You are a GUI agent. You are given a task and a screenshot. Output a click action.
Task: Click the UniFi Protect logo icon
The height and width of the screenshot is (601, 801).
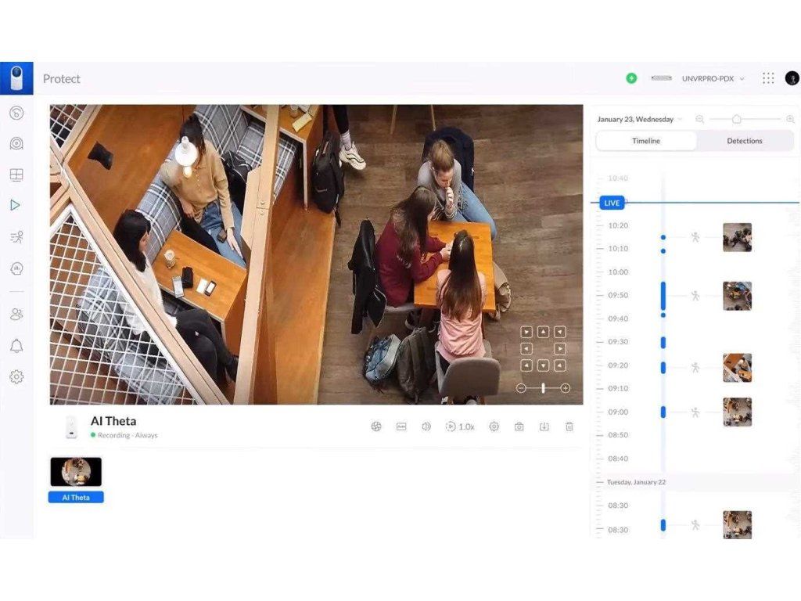(x=16, y=78)
